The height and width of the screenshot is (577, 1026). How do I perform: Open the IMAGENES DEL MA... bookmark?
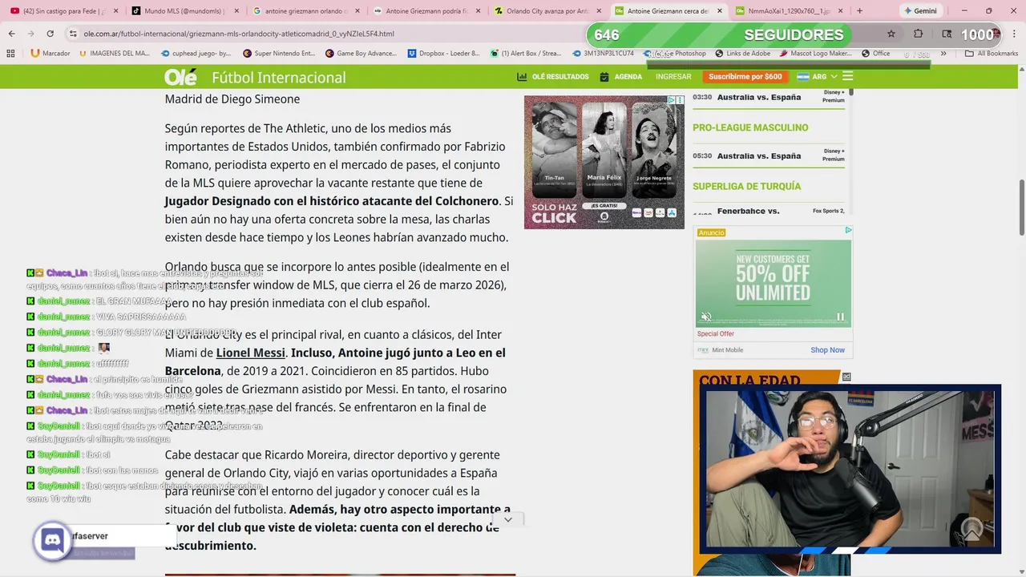115,54
